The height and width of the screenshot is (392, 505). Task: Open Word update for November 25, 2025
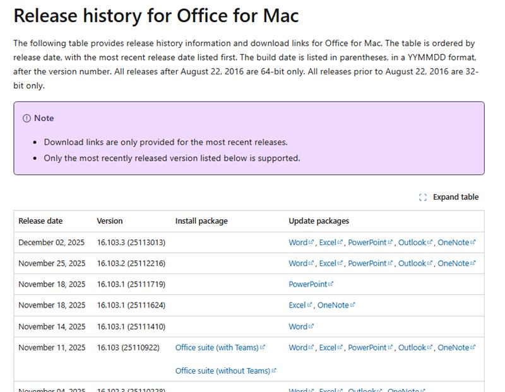coord(301,263)
